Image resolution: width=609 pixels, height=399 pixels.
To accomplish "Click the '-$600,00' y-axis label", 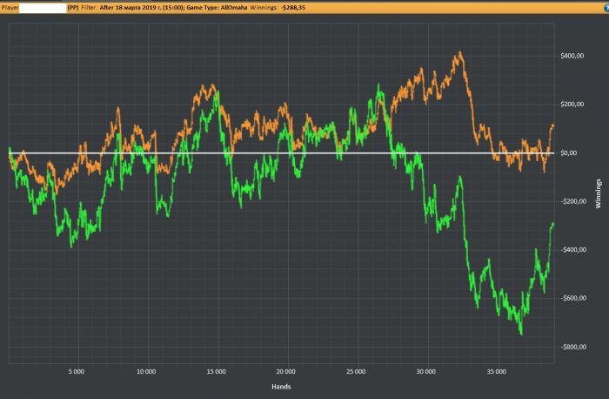I will [572, 298].
